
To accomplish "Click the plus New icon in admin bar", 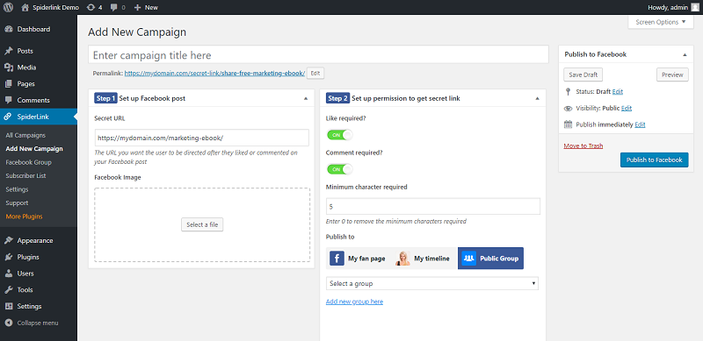I will [138, 7].
